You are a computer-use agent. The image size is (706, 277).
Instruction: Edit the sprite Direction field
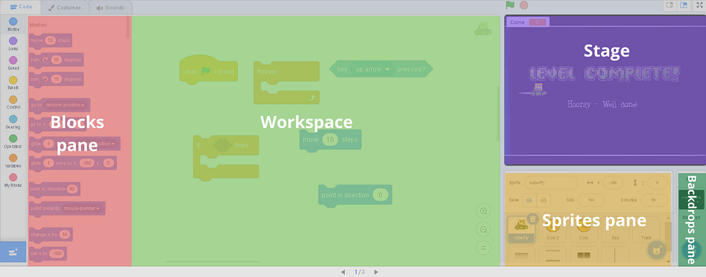pyautogui.click(x=654, y=201)
